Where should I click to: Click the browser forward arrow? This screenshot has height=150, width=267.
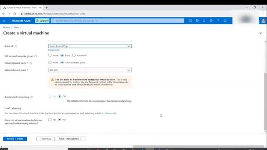tap(9, 14)
